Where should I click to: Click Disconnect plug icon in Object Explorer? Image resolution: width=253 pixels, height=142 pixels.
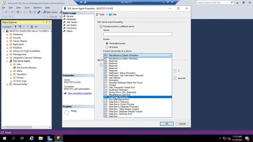pos(20,27)
